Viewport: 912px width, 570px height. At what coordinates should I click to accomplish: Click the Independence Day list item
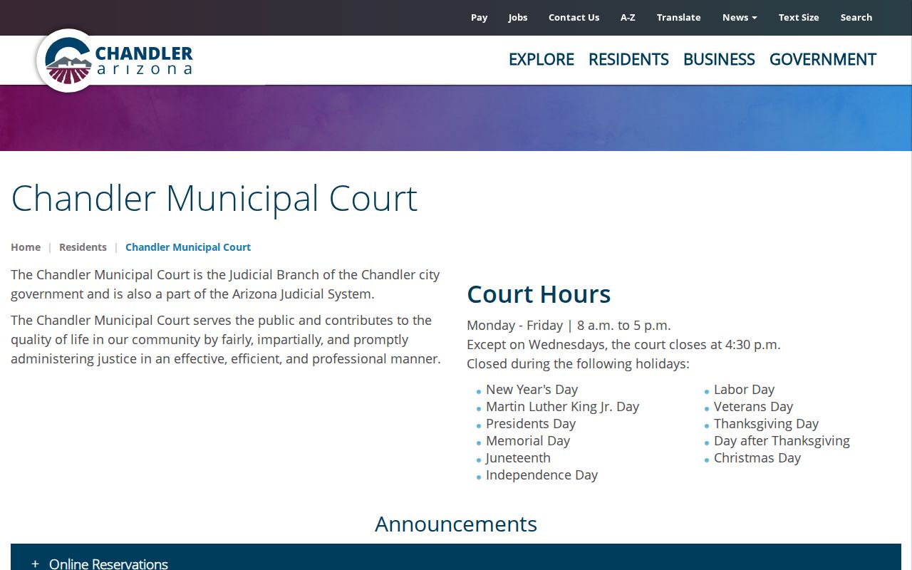click(x=541, y=475)
